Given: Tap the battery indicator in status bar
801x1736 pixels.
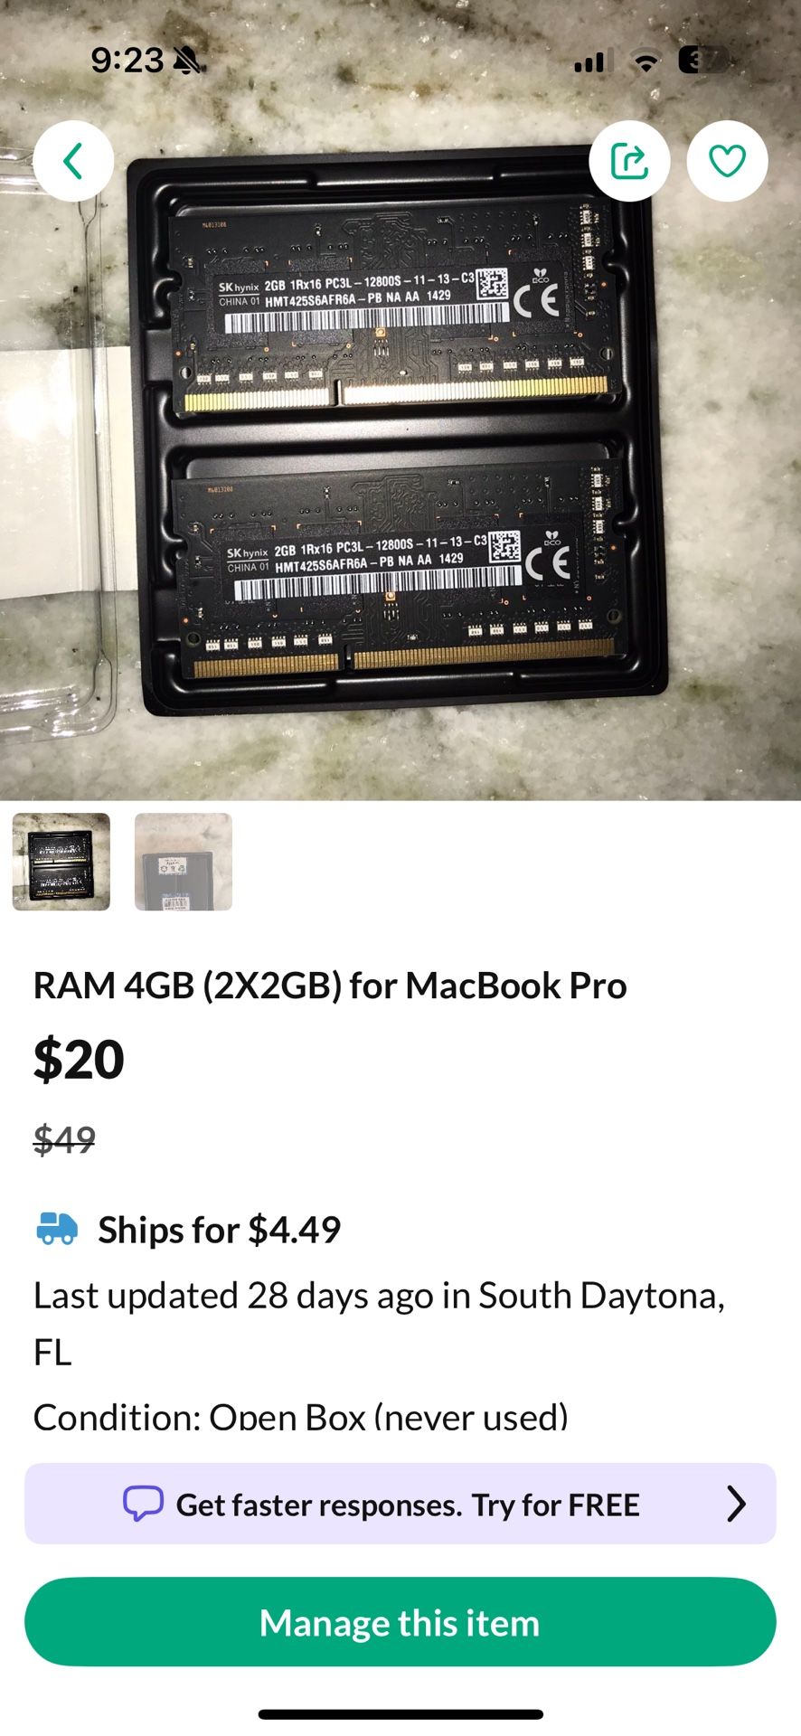Looking at the screenshot, I should [x=705, y=61].
